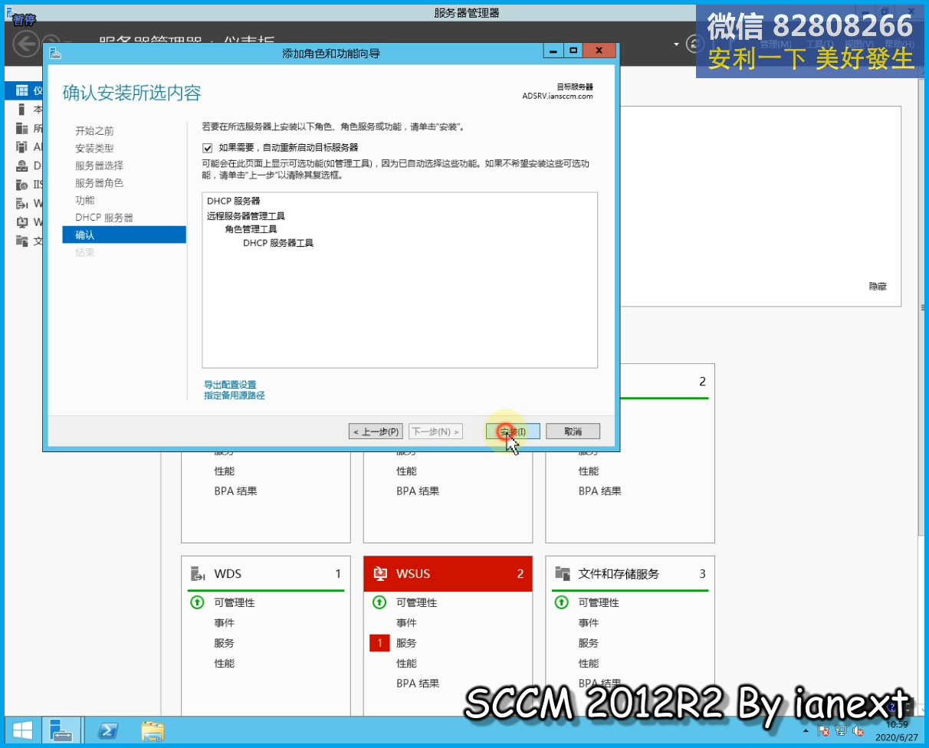Click the 取消 cancel button
929x748 pixels.
pyautogui.click(x=573, y=431)
